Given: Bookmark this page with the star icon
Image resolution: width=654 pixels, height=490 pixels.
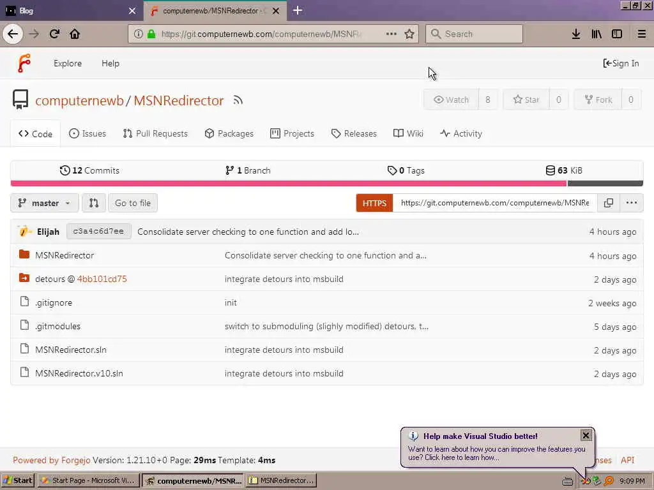Looking at the screenshot, I should (409, 34).
